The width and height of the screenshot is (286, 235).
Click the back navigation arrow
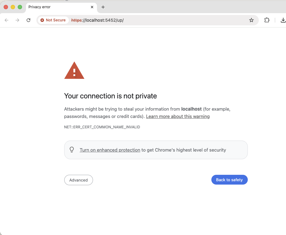[6, 20]
